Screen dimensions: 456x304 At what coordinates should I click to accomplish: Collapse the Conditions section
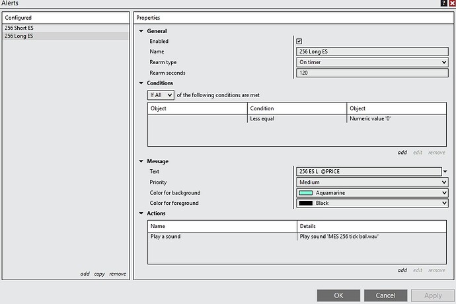point(141,83)
